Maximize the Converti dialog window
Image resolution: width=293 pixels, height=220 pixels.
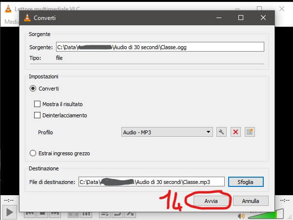pos(240,18)
